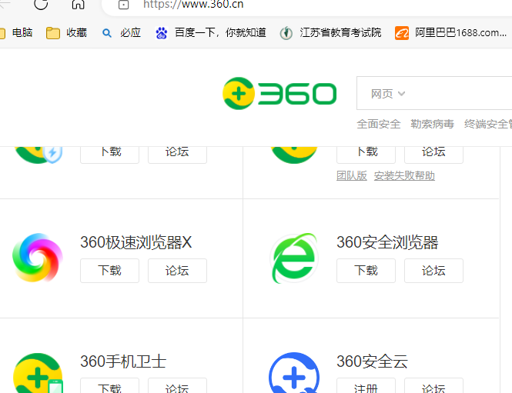This screenshot has height=393, width=512.
Task: Click the 勒索病毒 hot search link
Action: point(433,125)
